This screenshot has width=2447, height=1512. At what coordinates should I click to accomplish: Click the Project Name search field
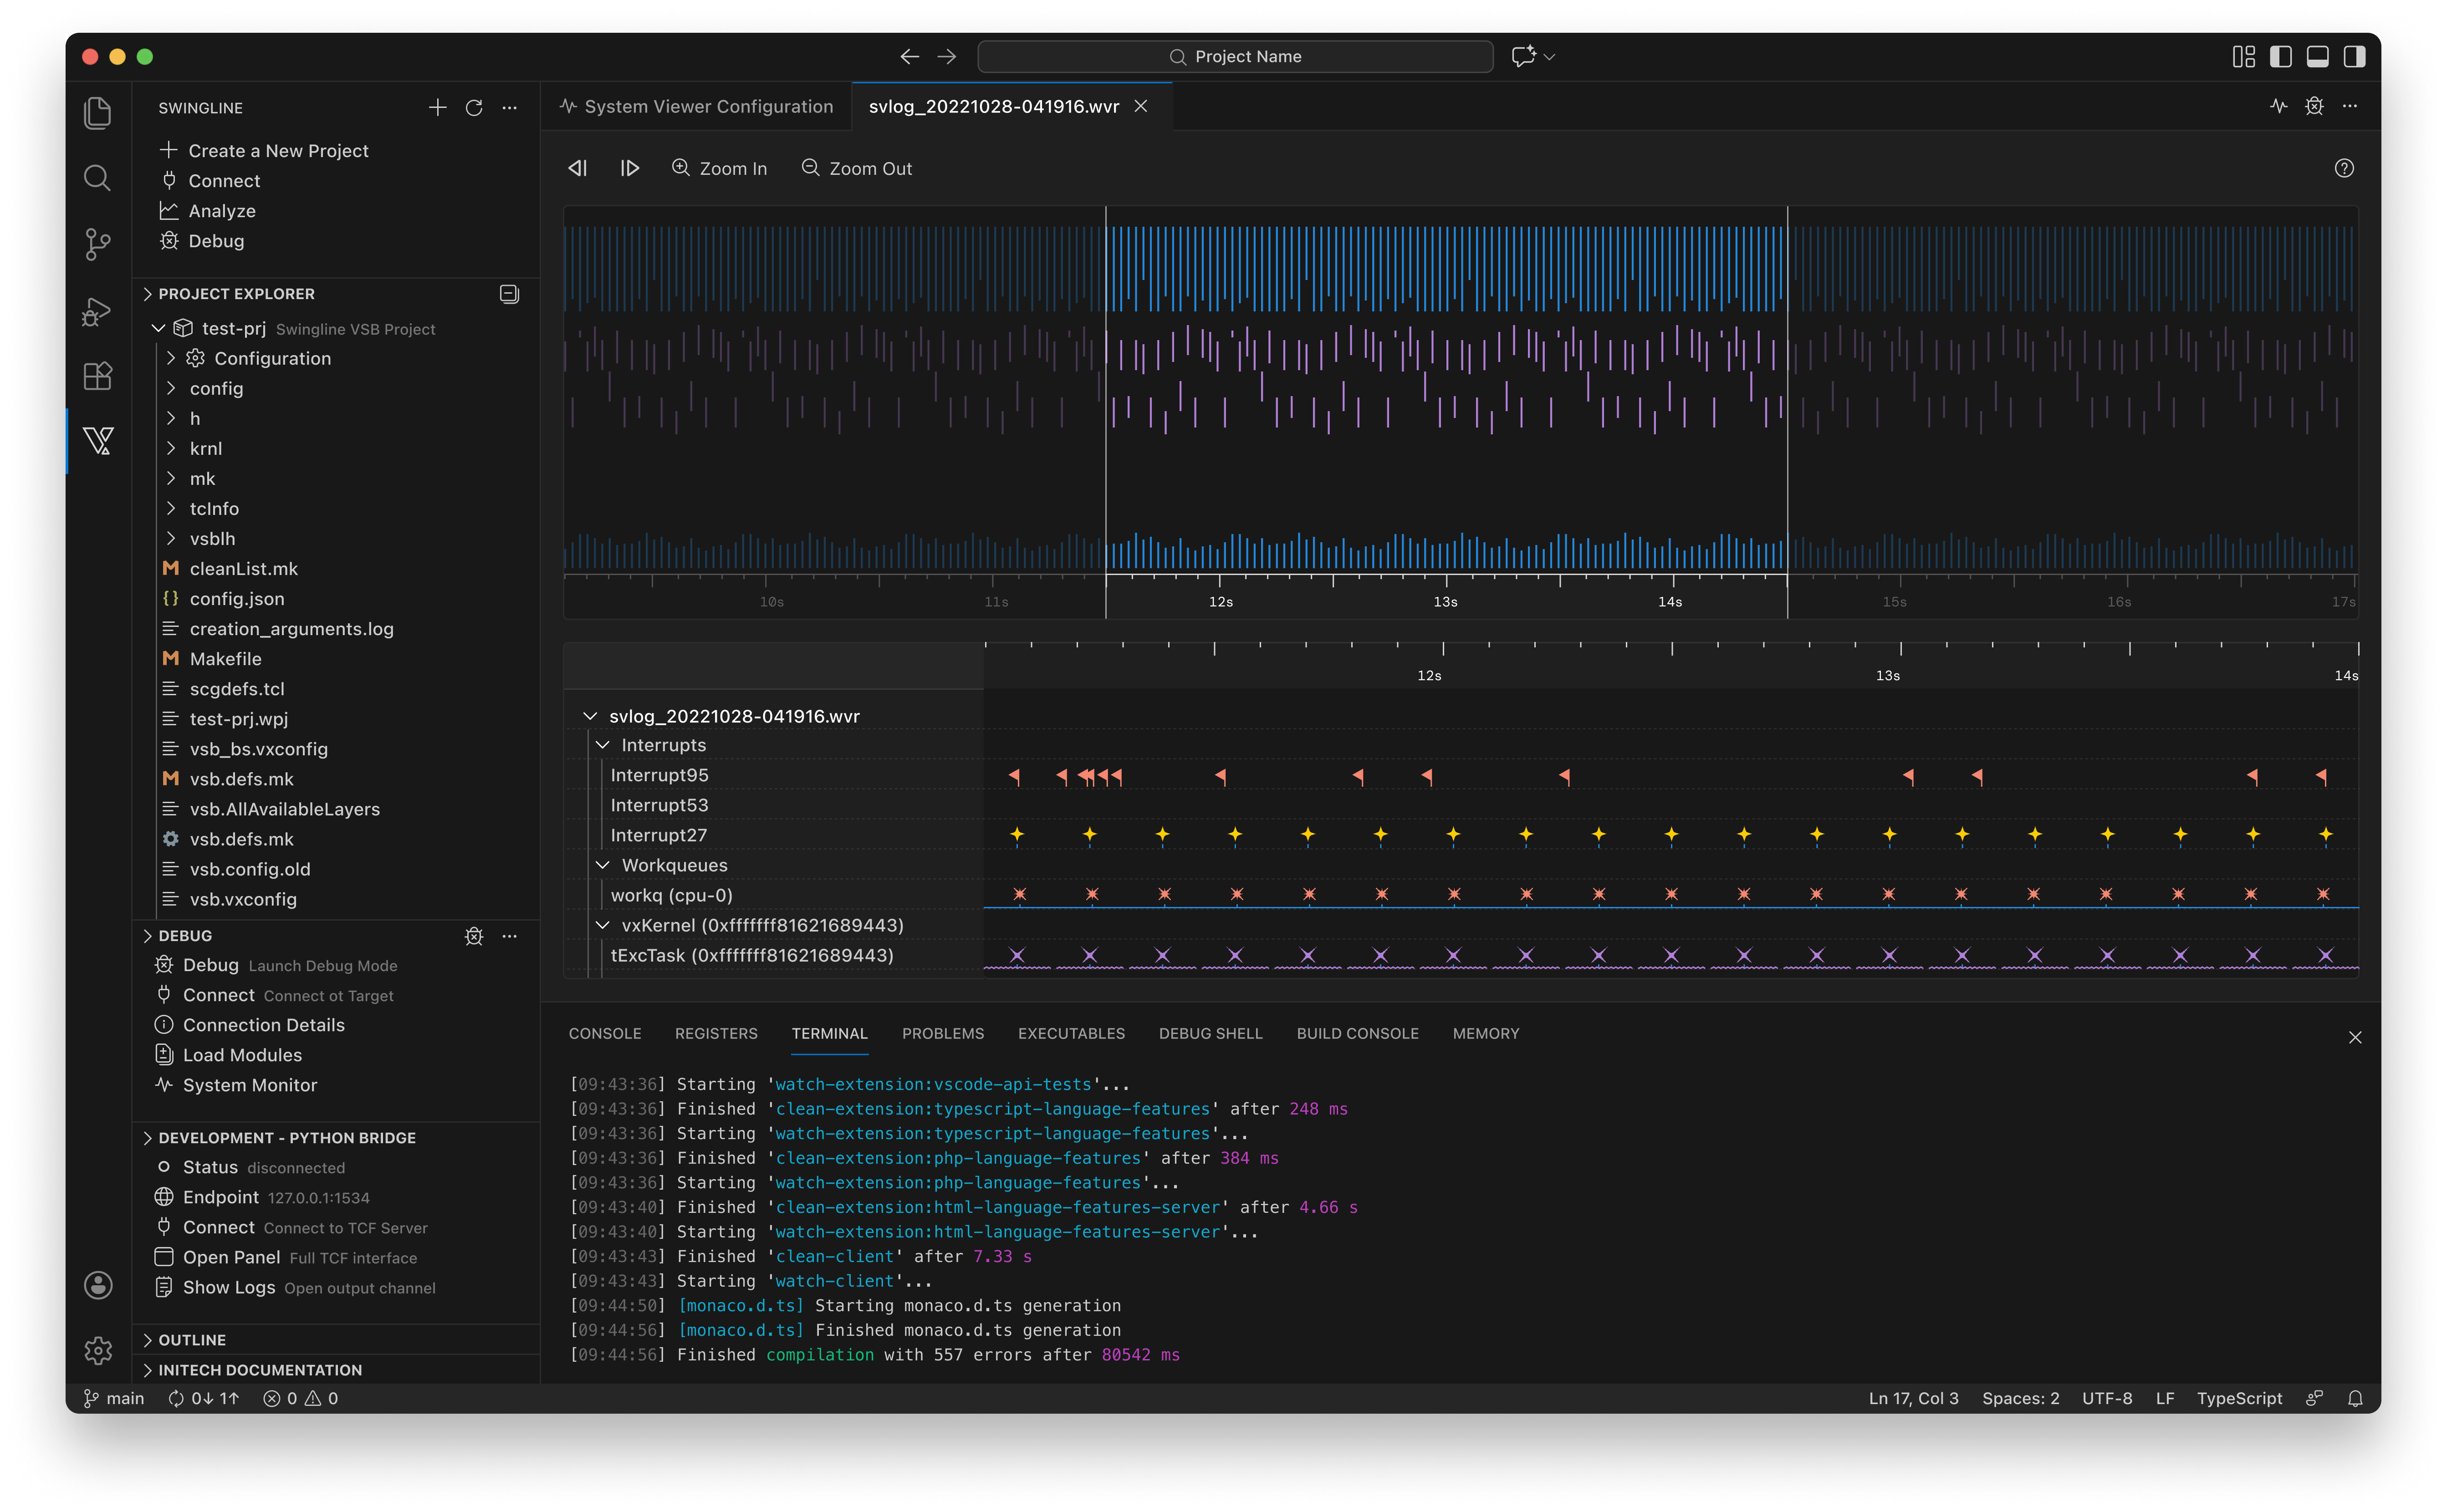[x=1235, y=56]
